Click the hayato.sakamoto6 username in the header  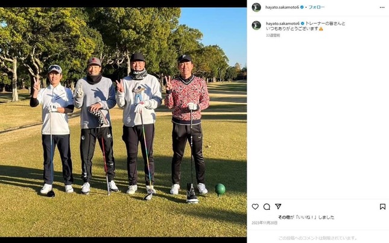[x=282, y=7]
